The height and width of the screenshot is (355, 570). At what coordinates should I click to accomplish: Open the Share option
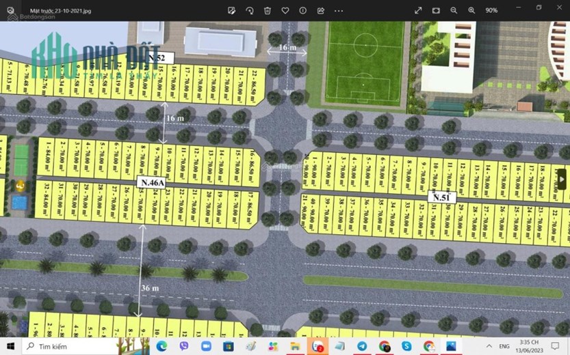pyautogui.click(x=321, y=10)
